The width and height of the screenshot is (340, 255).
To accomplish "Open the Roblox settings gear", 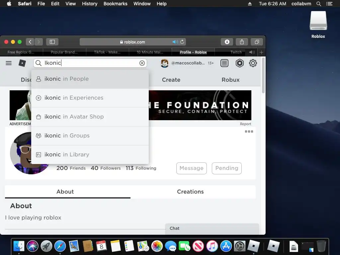I will tap(253, 63).
